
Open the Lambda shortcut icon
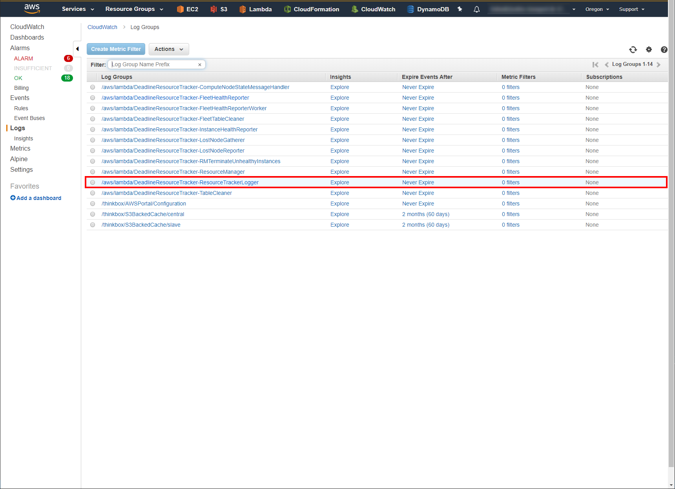(243, 9)
